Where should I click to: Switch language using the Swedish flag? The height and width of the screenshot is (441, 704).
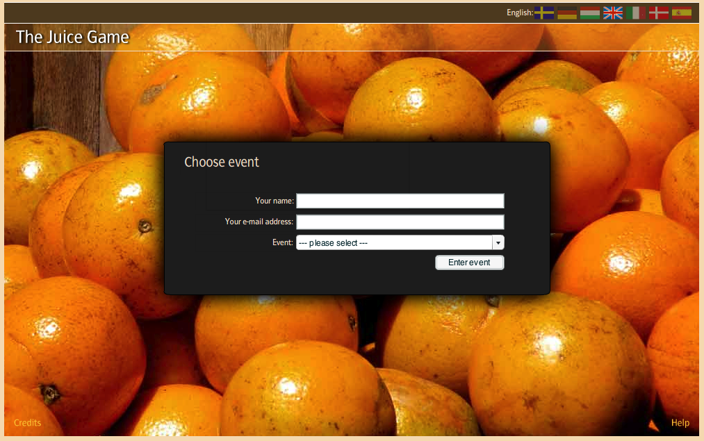point(544,13)
